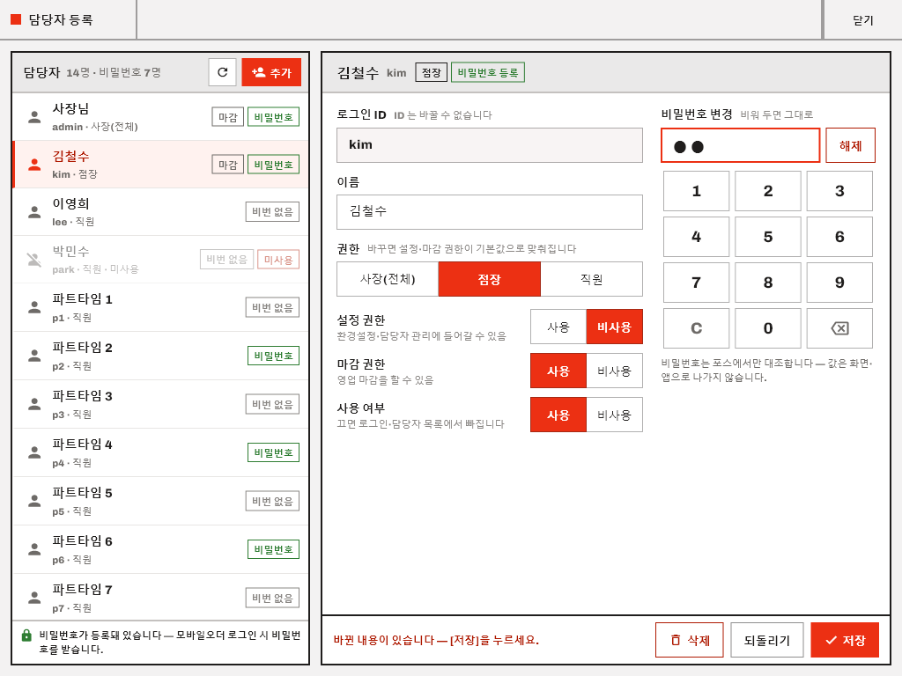Click keypad digit 9
902x676 pixels.
[839, 283]
